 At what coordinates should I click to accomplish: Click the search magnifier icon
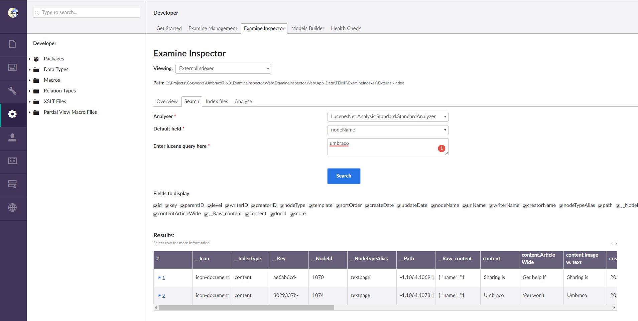[37, 13]
